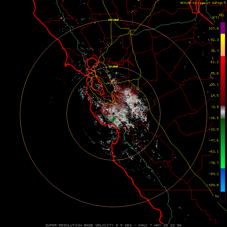Click the 50 NMI range ring label
Image resolution: width=227 pixels, height=227 pixels.
click(x=113, y=67)
